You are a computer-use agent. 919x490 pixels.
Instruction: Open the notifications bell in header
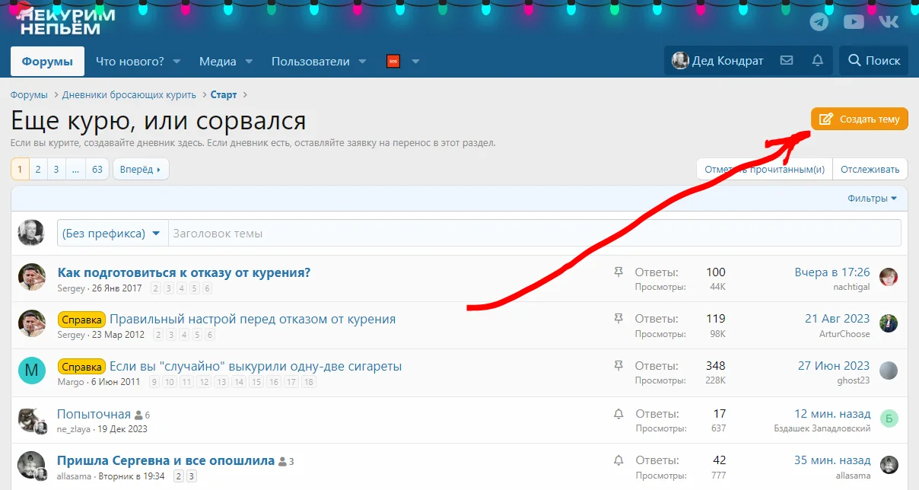click(x=818, y=61)
